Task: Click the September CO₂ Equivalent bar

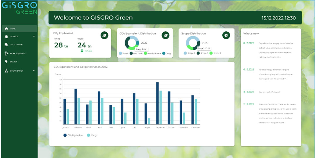Action: [158, 103]
